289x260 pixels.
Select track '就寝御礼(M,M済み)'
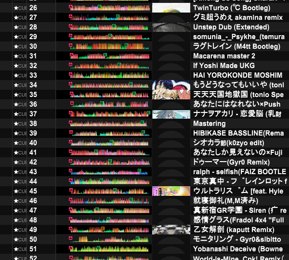pyautogui.click(x=225, y=201)
